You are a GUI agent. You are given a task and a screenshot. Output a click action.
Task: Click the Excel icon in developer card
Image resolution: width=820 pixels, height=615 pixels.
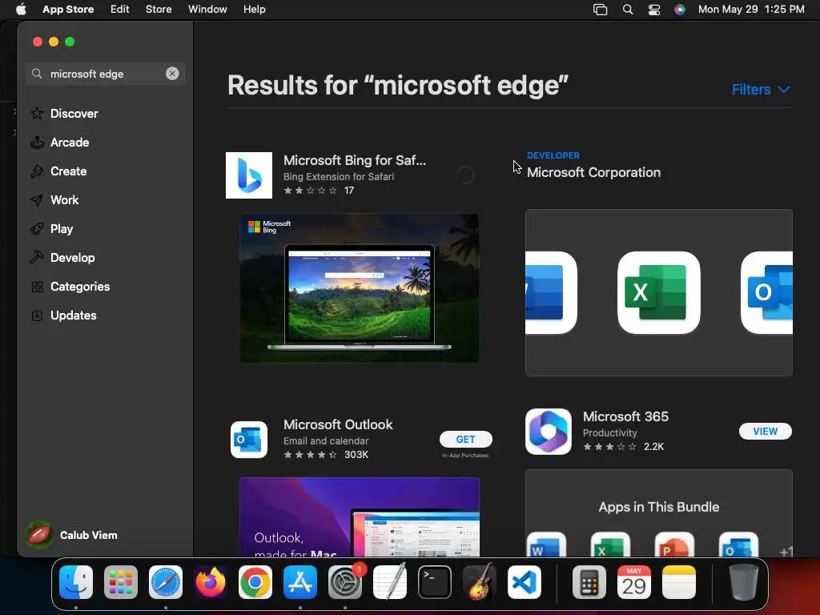(658, 292)
